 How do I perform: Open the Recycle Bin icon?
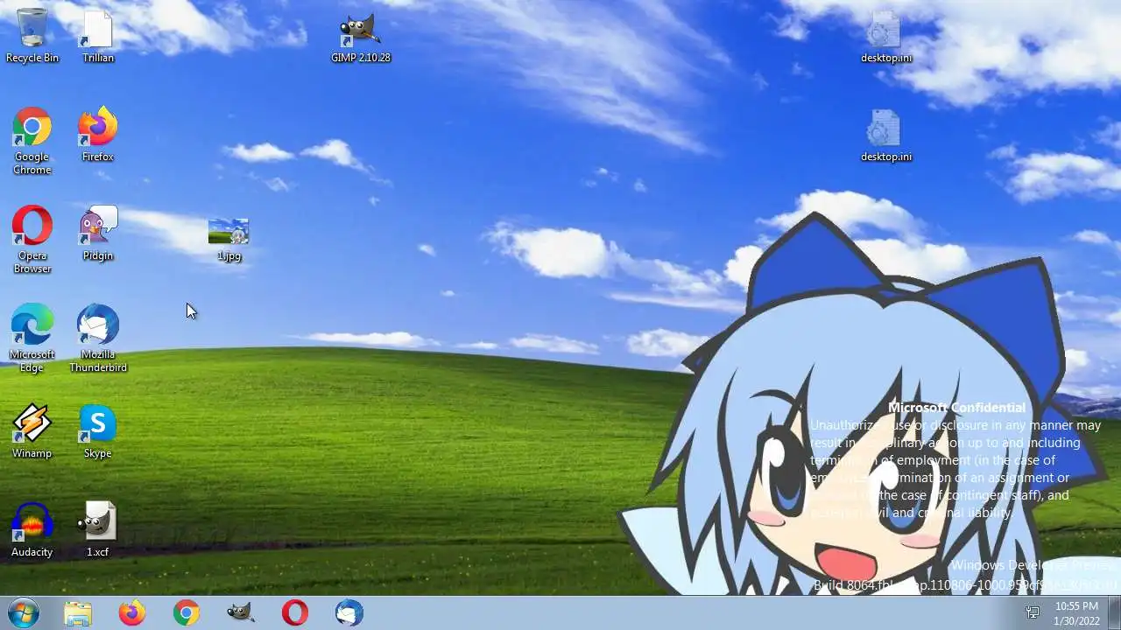click(32, 37)
